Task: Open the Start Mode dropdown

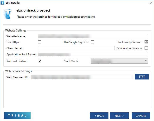Action: pyautogui.click(x=119, y=61)
